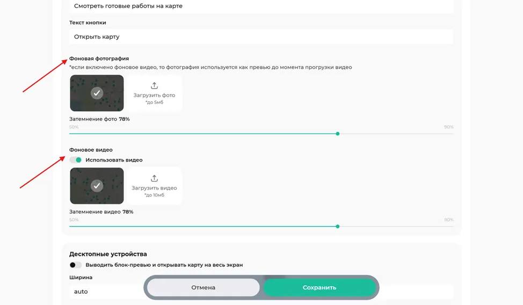
Task: Click the Загрузить фото upload area text
Action: (154, 95)
